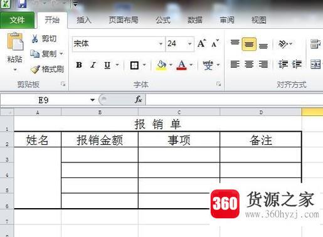The image size is (323, 237).
Task: Click into the formula bar input
Action: [234, 100]
